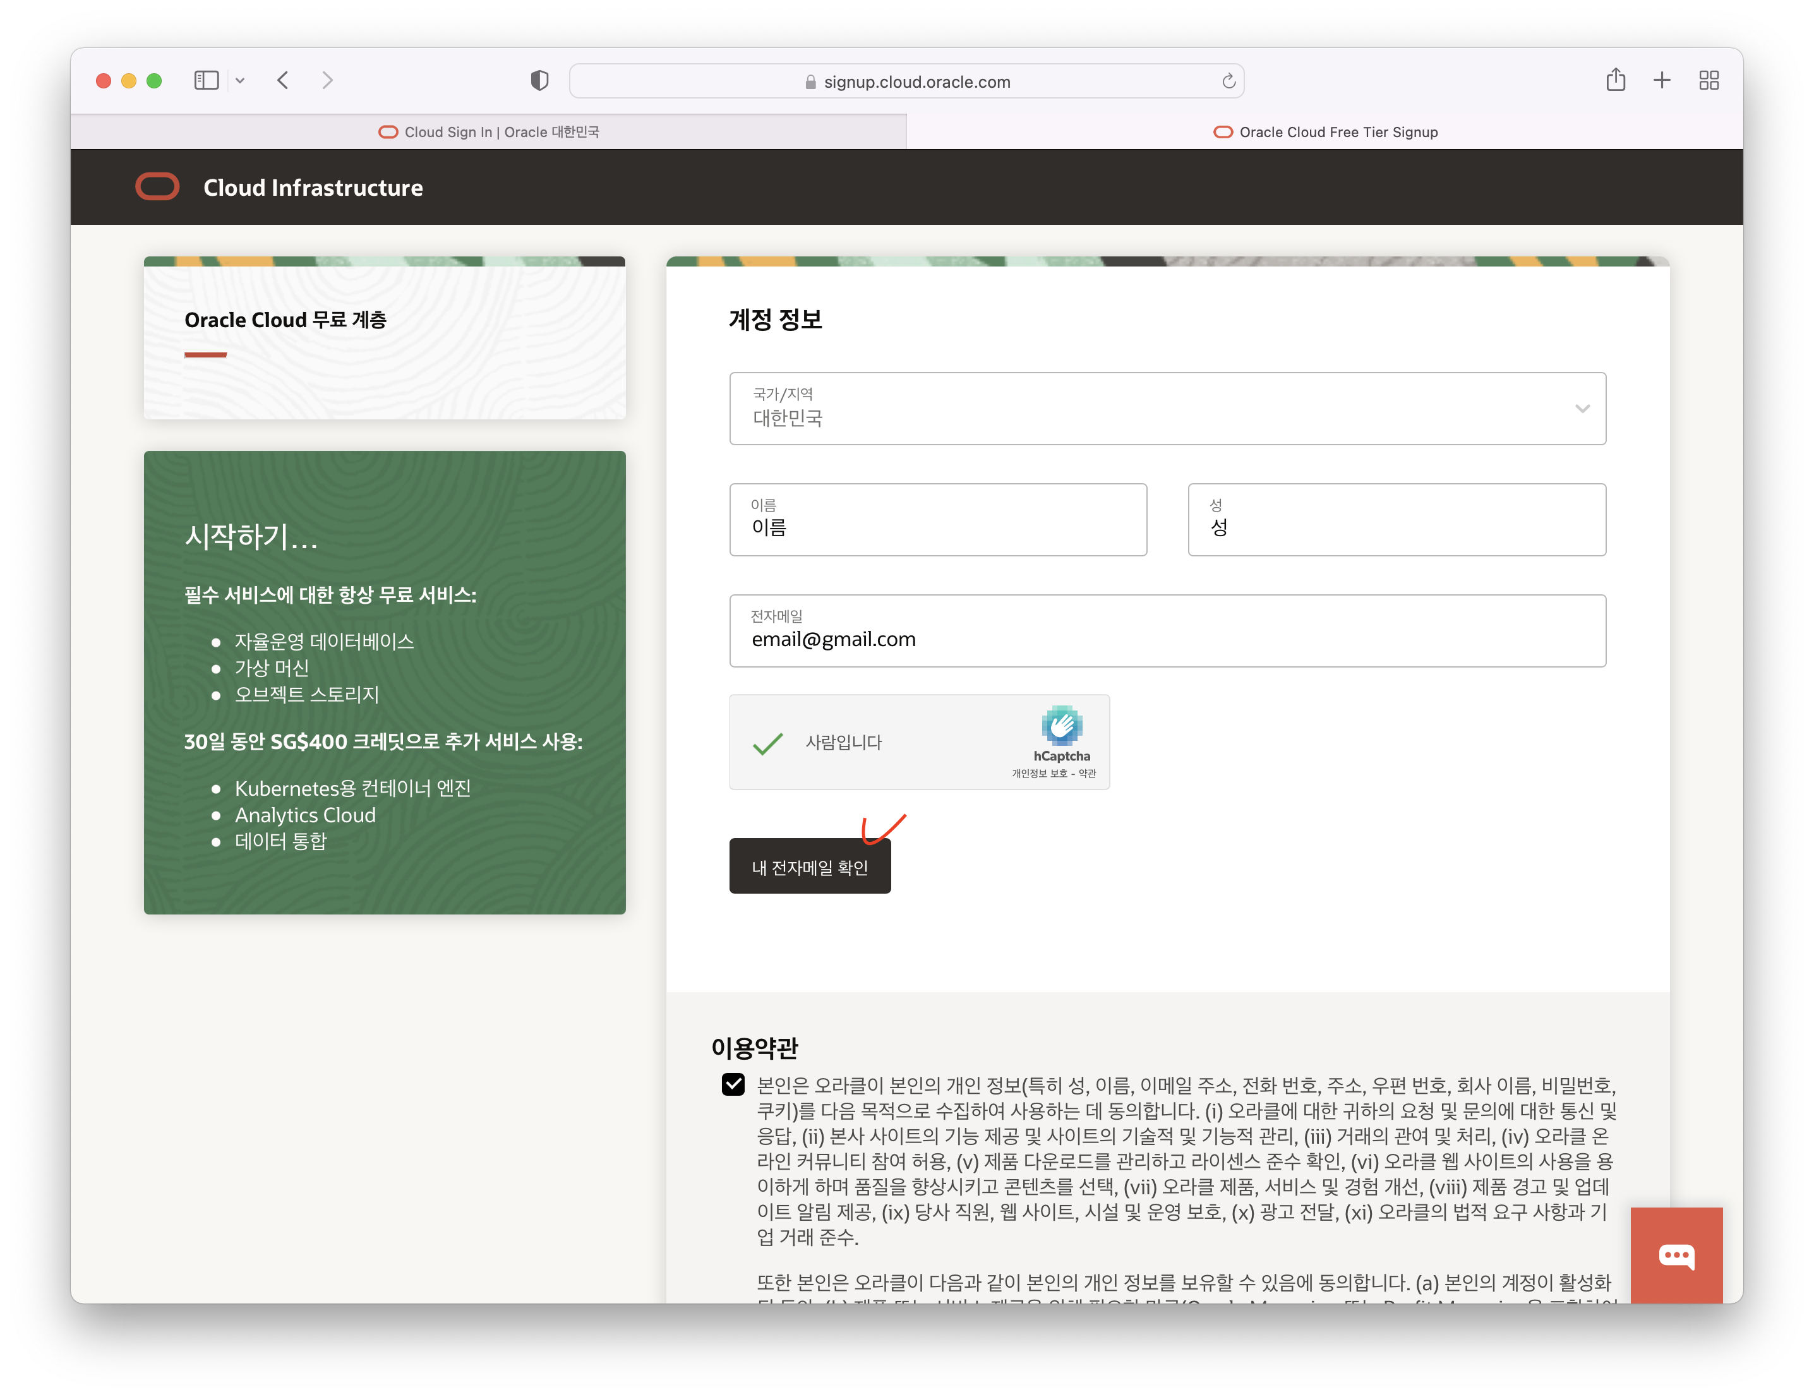Image resolution: width=1814 pixels, height=1397 pixels.
Task: Open a new tab with the plus icon
Action: coord(1661,81)
